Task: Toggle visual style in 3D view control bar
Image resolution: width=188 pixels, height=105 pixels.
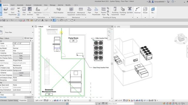Action: click(x=127, y=100)
